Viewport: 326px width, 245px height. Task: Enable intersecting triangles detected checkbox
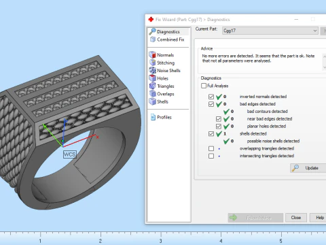pos(211,156)
